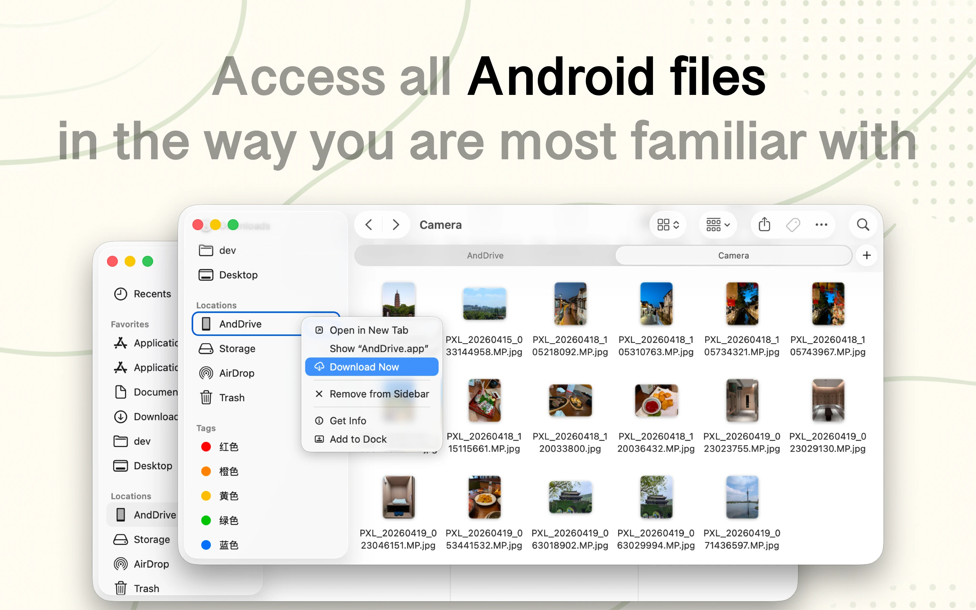
Task: Click the Tags icon in toolbar
Action: [793, 225]
